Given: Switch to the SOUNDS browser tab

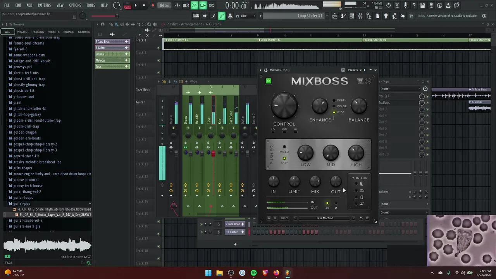Looking at the screenshot, I should point(69,32).
